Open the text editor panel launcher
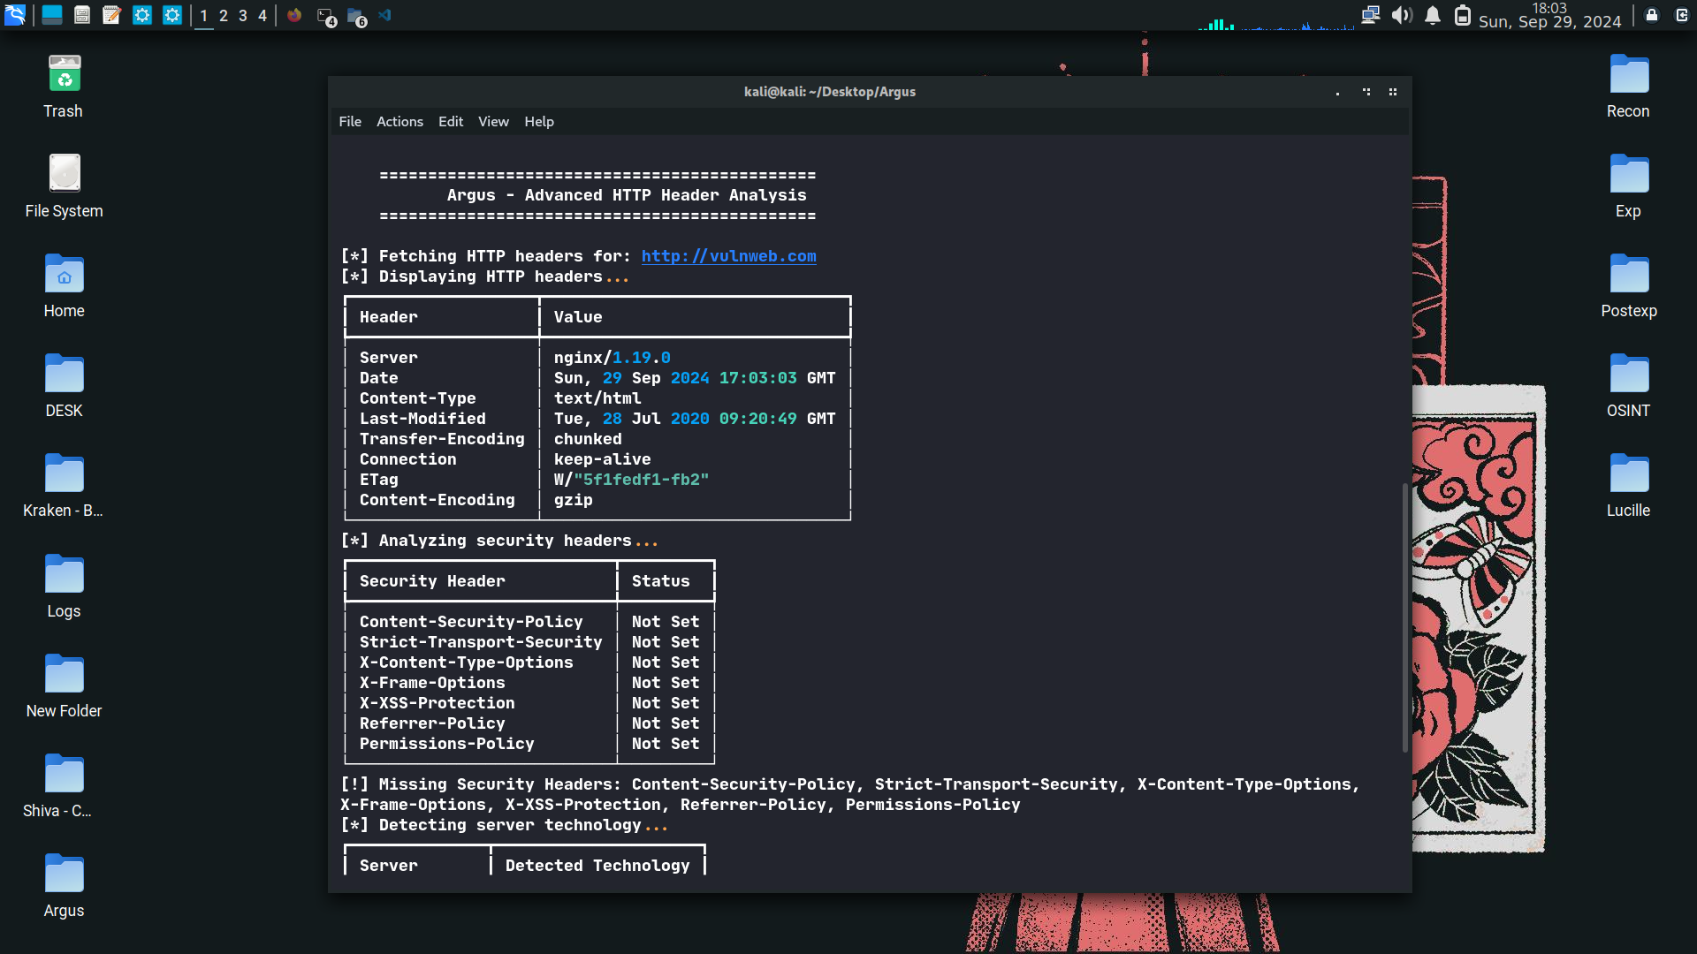Screen dimensions: 1697x954 [111, 15]
